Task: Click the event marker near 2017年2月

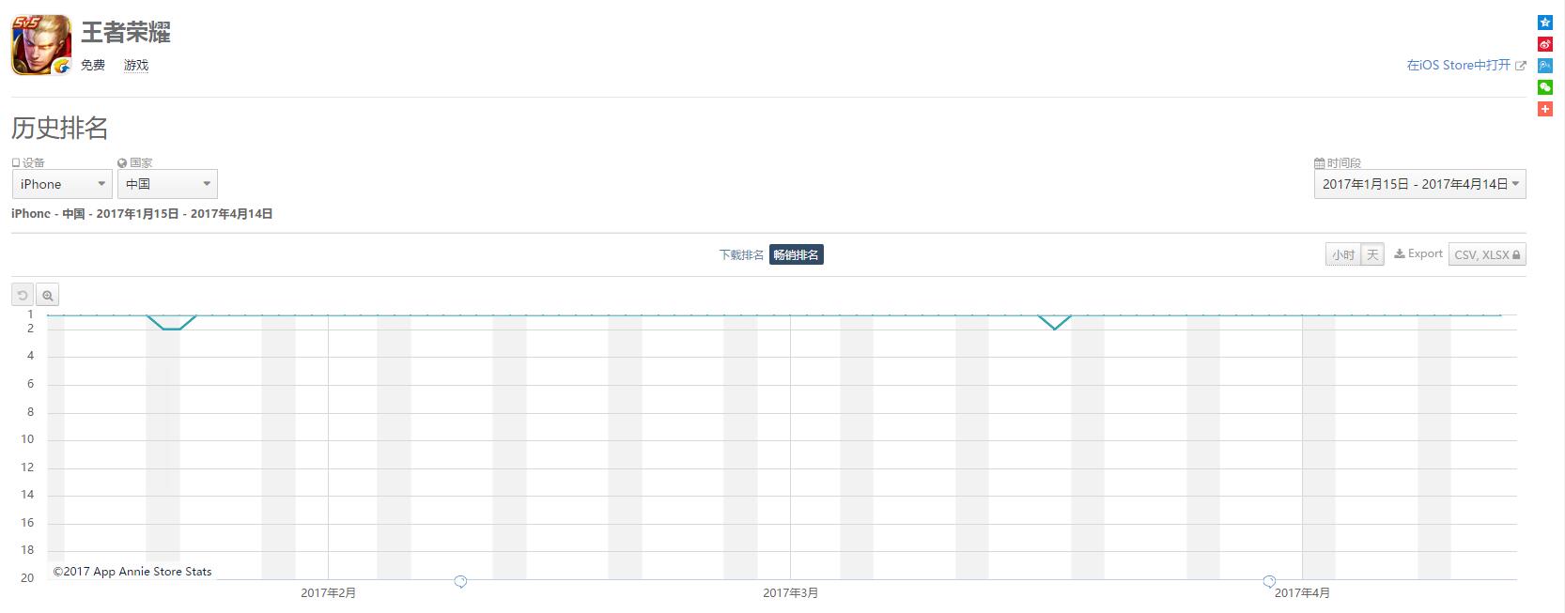Action: point(460,582)
